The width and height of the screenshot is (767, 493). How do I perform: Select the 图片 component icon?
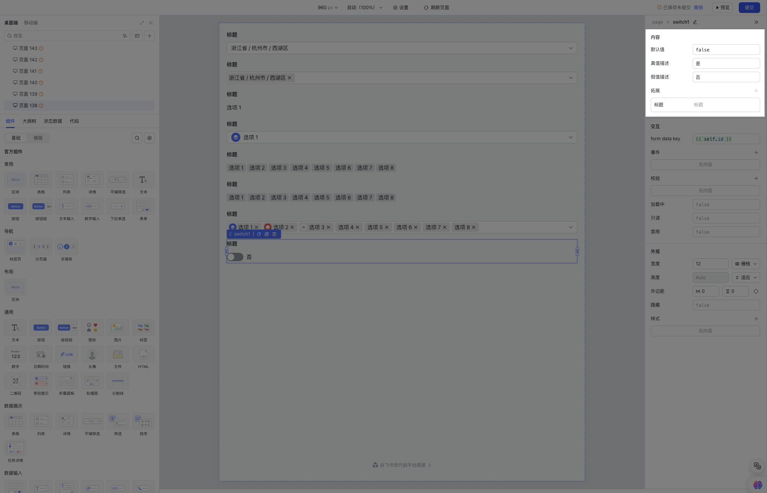pyautogui.click(x=118, y=328)
